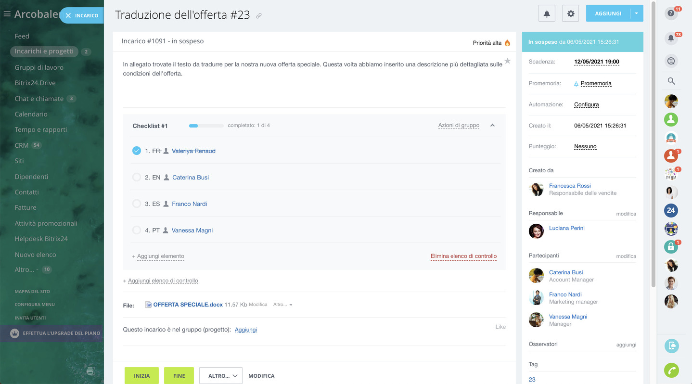This screenshot has height=384, width=692.
Task: Open the file Altro... dropdown
Action: point(283,305)
